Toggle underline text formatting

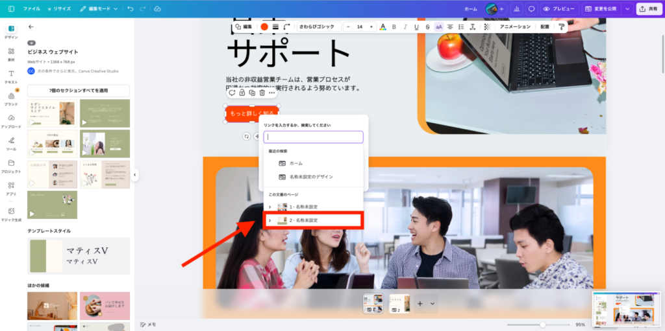click(416, 27)
